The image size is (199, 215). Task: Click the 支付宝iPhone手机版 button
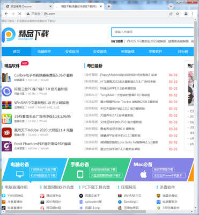[169, 175]
